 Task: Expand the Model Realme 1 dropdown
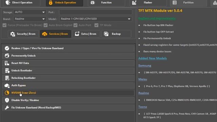coord(96,19)
